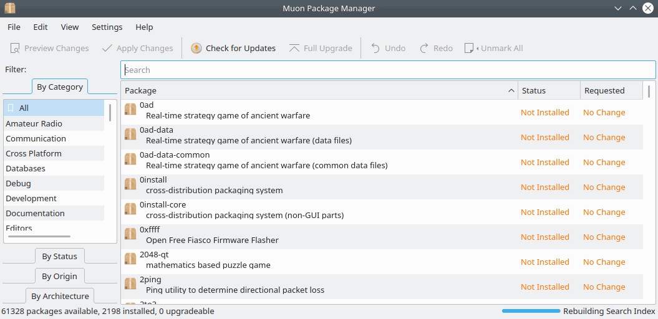This screenshot has height=319, width=658.
Task: Select the Databases category
Action: click(x=54, y=168)
